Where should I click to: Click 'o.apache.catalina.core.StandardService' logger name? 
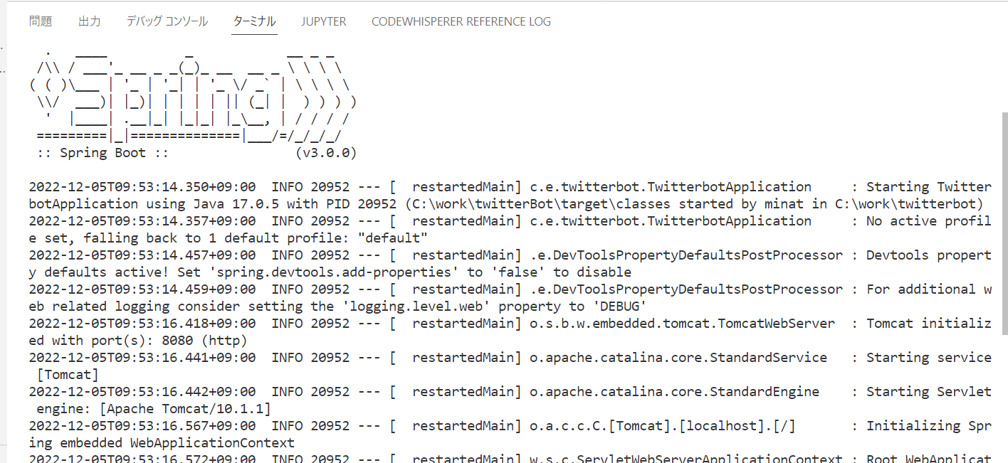pos(678,358)
